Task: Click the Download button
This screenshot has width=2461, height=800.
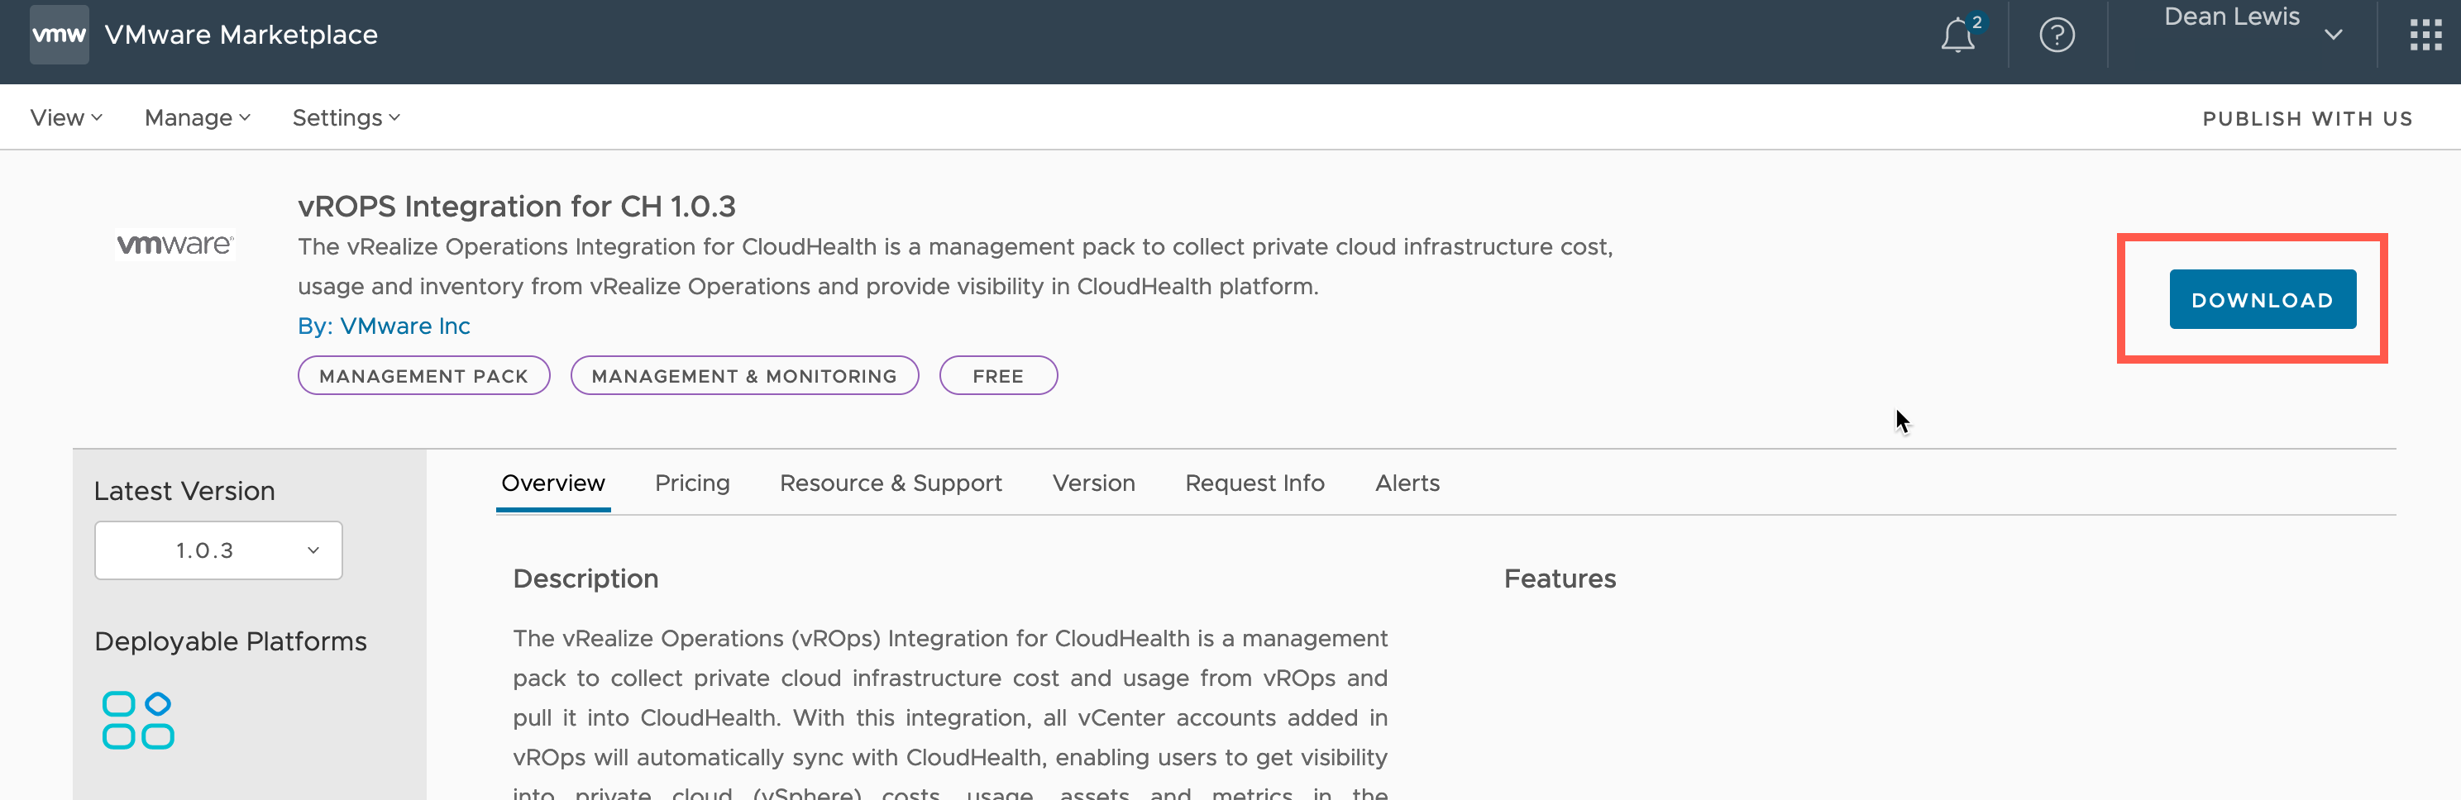Action: coord(2263,300)
